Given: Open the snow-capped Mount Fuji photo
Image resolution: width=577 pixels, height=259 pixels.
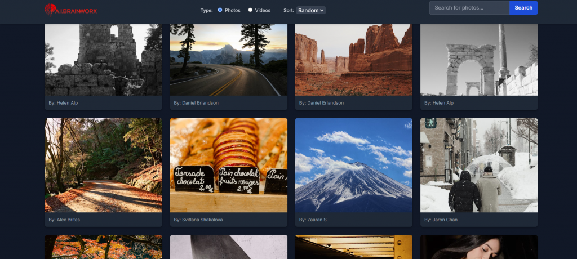Looking at the screenshot, I should tap(353, 164).
